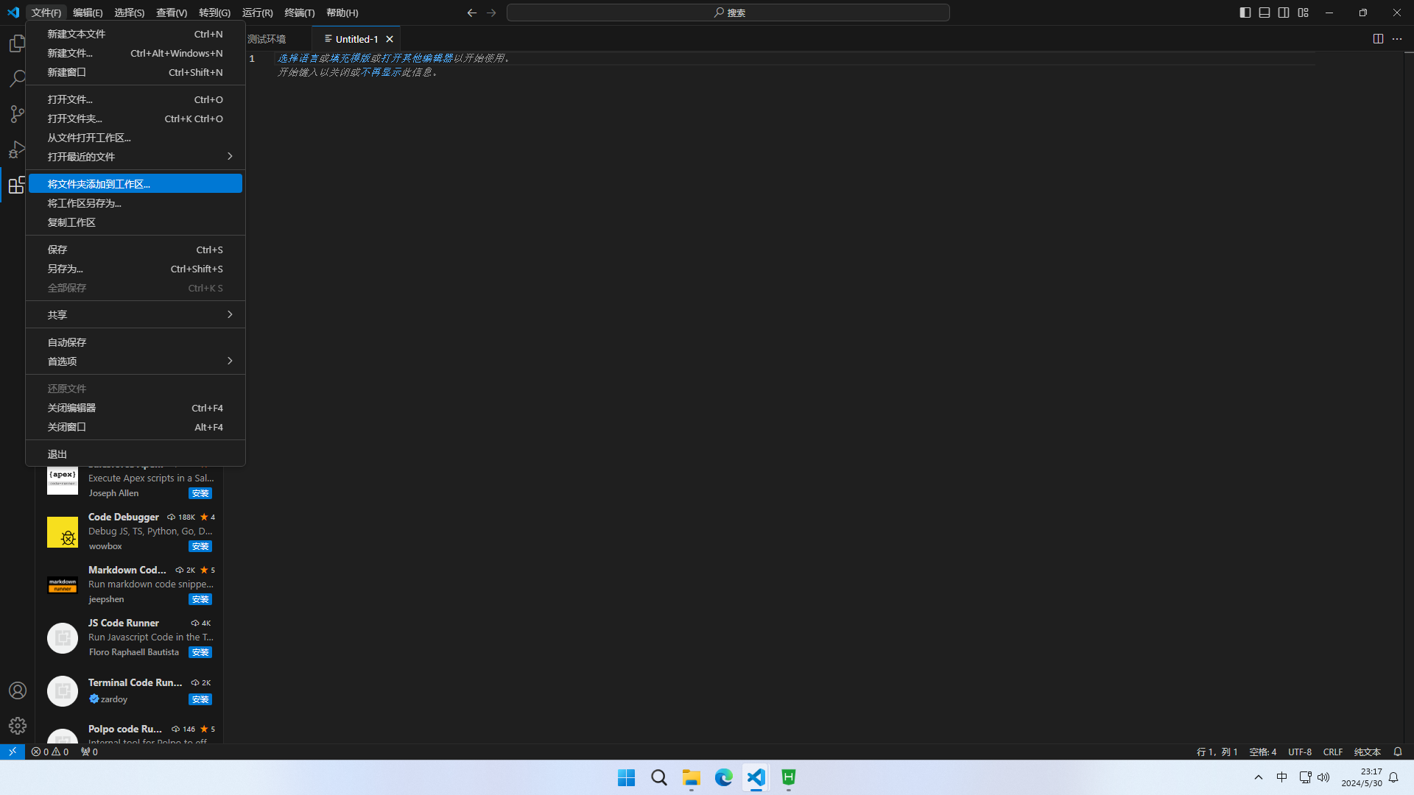Open notifications bell in status bar
The width and height of the screenshot is (1414, 795).
[x=1397, y=752]
